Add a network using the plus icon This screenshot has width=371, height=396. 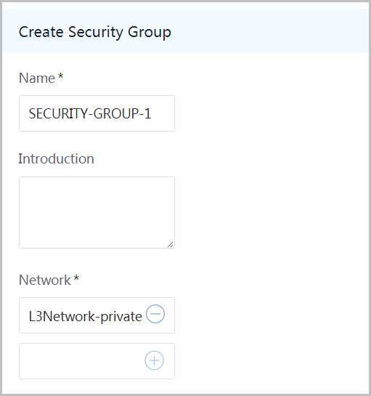click(154, 360)
